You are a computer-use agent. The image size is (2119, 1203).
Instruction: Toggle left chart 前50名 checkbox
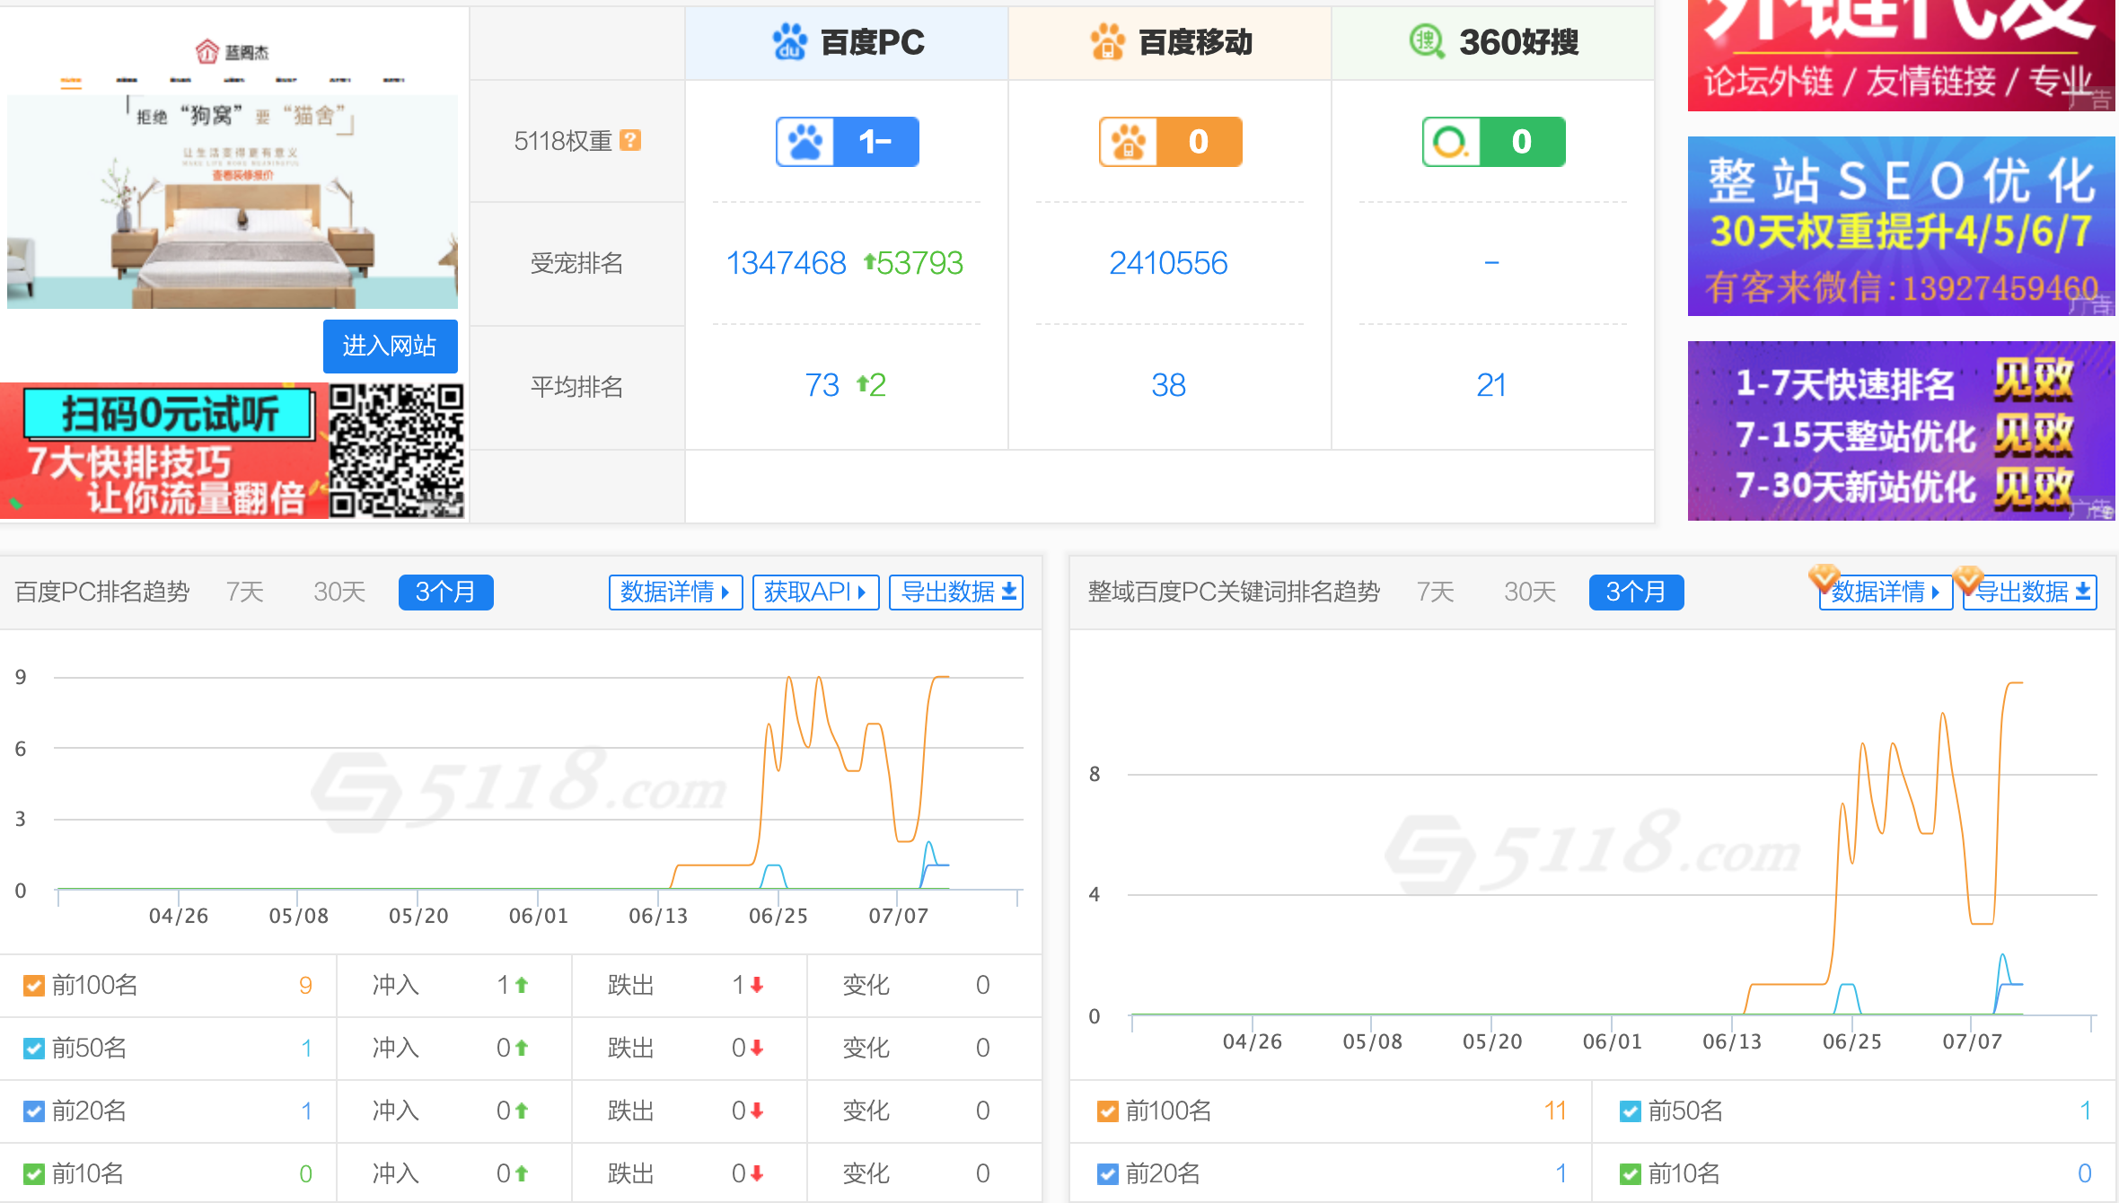click(x=33, y=1049)
